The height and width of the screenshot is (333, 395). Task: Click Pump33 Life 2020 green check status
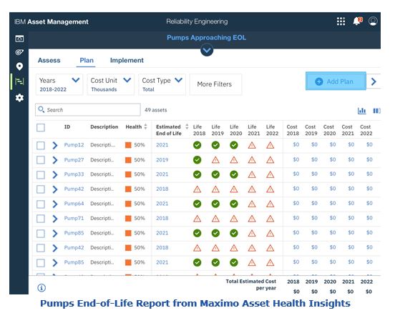pyautogui.click(x=234, y=174)
